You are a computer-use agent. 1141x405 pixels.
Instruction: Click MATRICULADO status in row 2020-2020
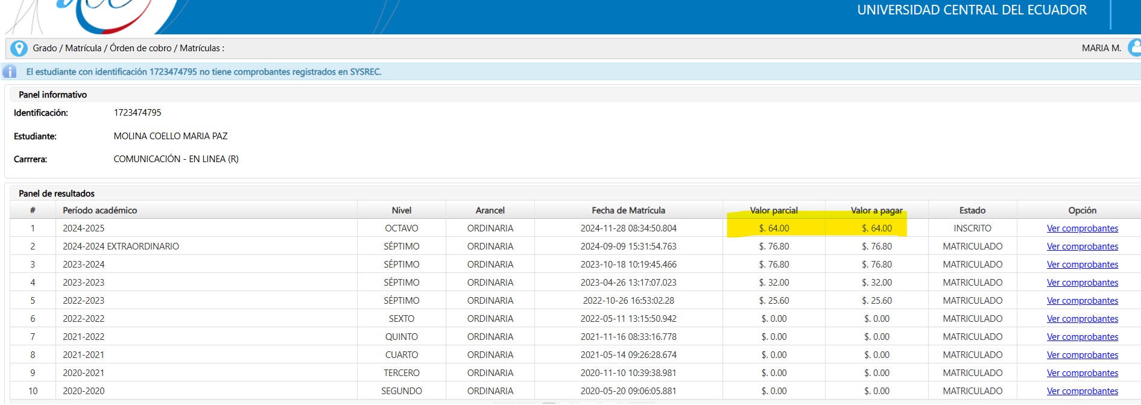point(973,391)
